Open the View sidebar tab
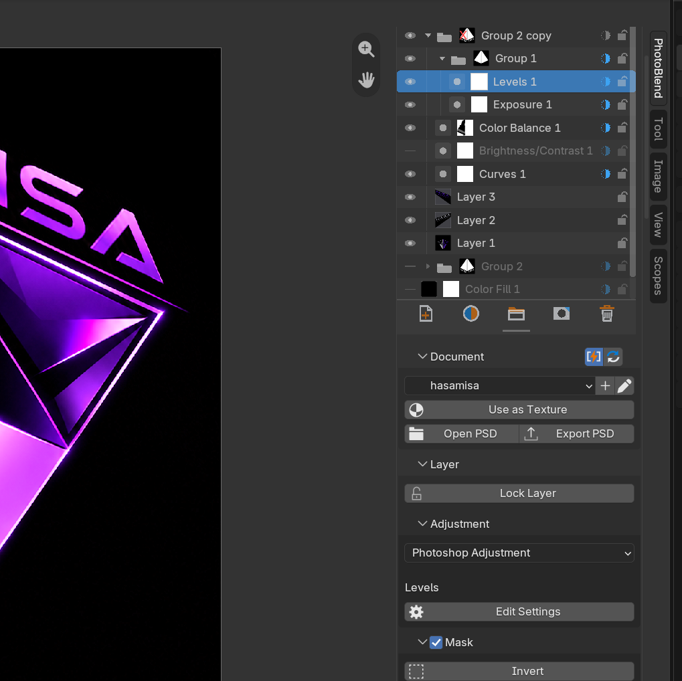This screenshot has width=682, height=681. coord(659,225)
